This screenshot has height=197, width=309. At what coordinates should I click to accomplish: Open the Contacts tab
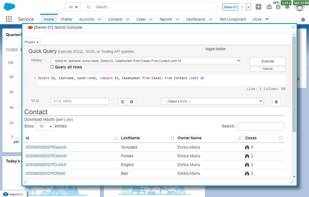115,19
